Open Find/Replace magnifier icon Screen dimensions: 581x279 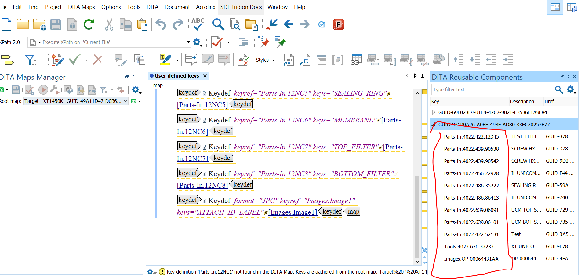coord(218,24)
